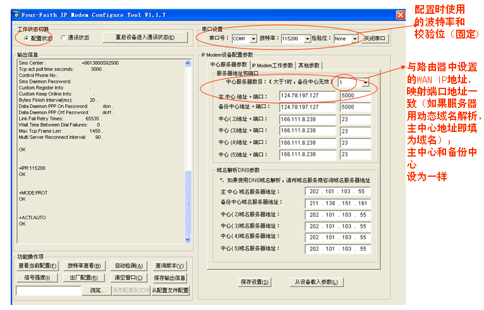Click the 中心(2) port field 23
This screenshot has width=484, height=310.
pyautogui.click(x=355, y=119)
